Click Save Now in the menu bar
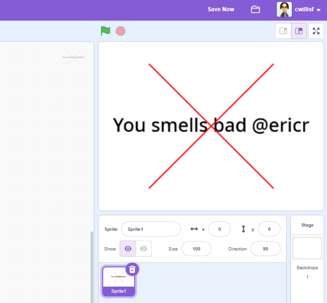 (x=221, y=9)
